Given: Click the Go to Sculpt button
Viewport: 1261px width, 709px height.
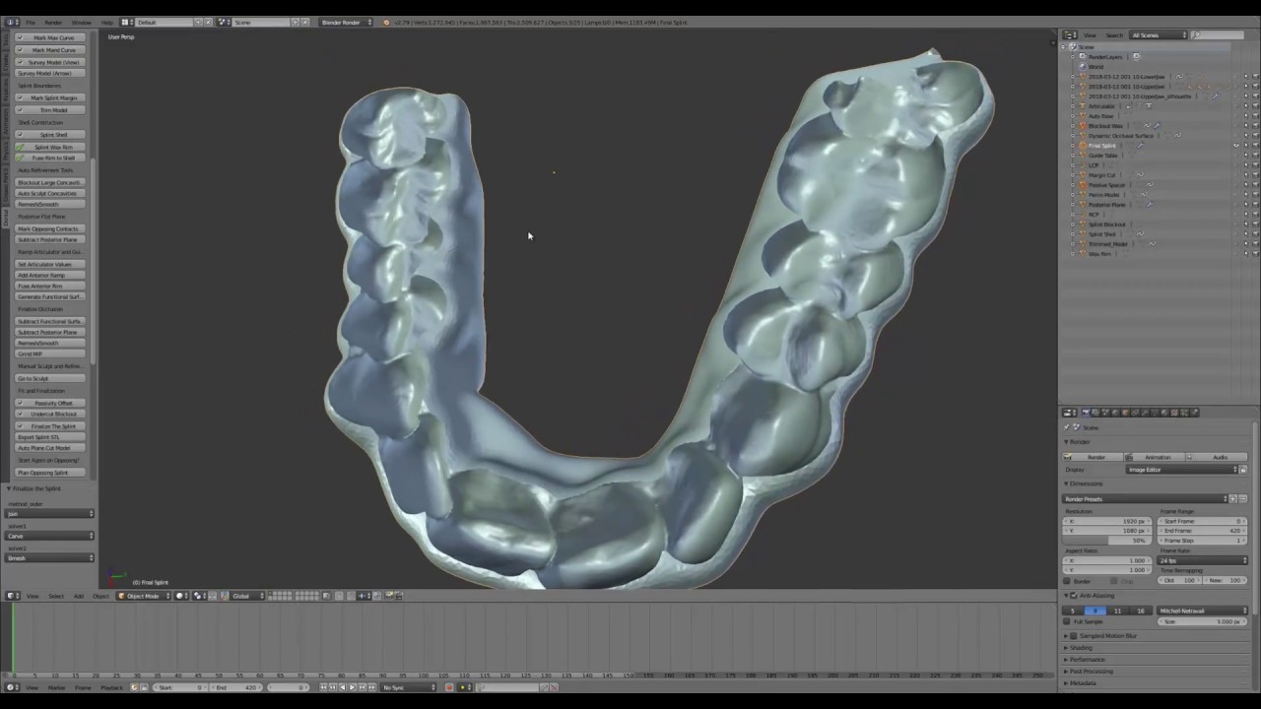Looking at the screenshot, I should pos(50,378).
